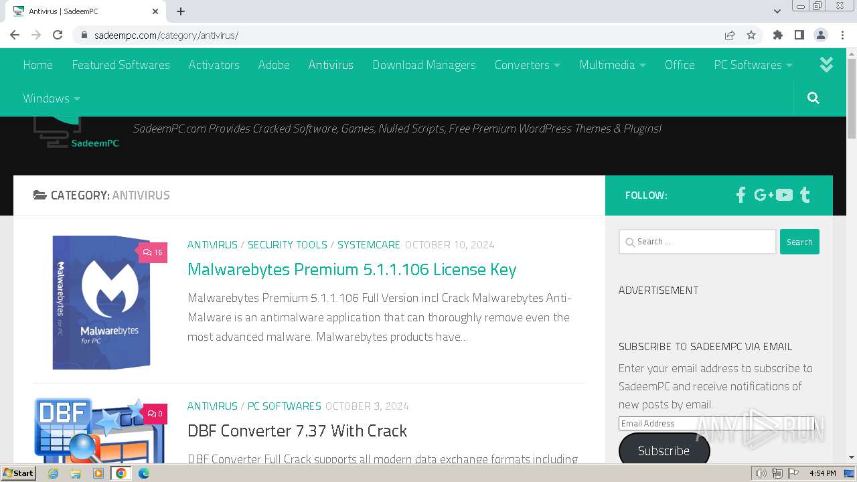Expand the Multimedia dropdown menu

[612, 65]
